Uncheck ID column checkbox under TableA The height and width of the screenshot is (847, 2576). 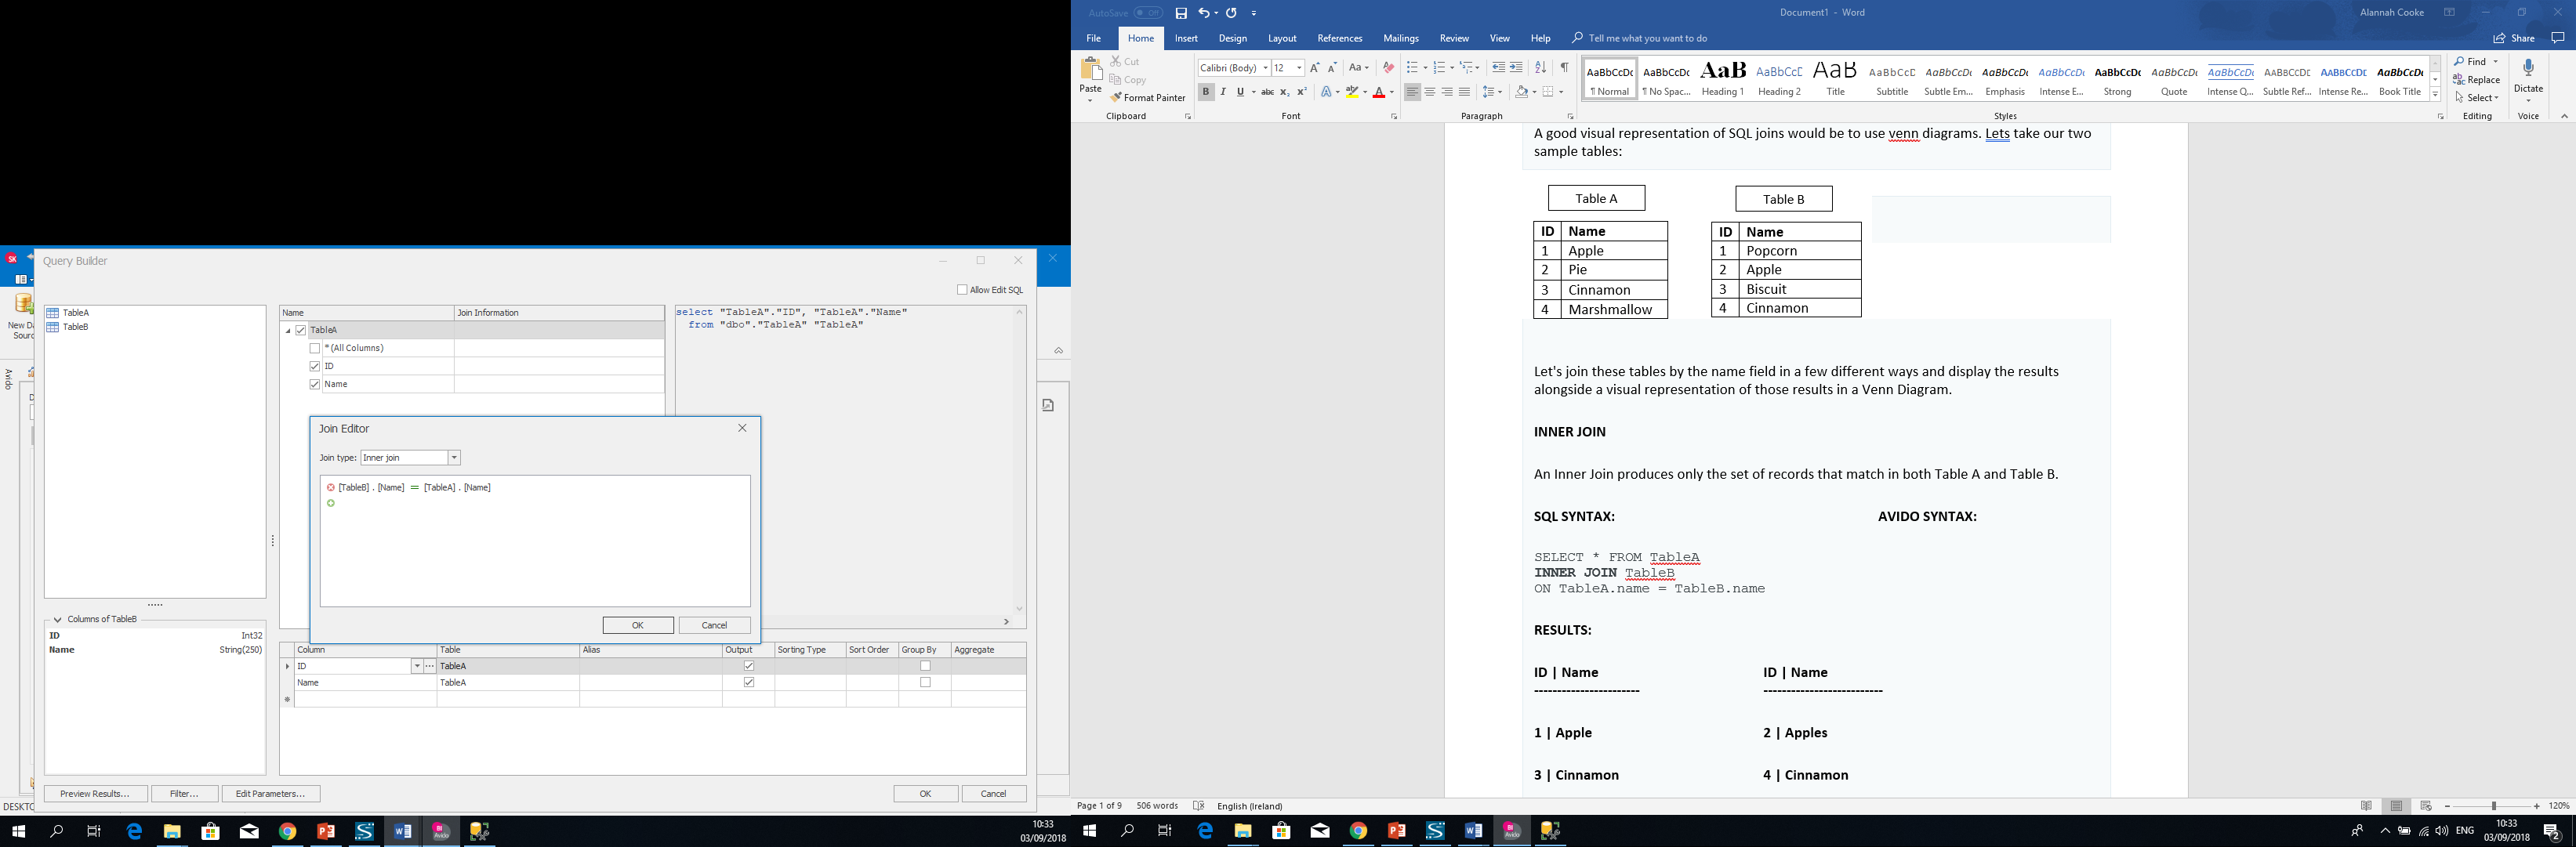point(315,366)
